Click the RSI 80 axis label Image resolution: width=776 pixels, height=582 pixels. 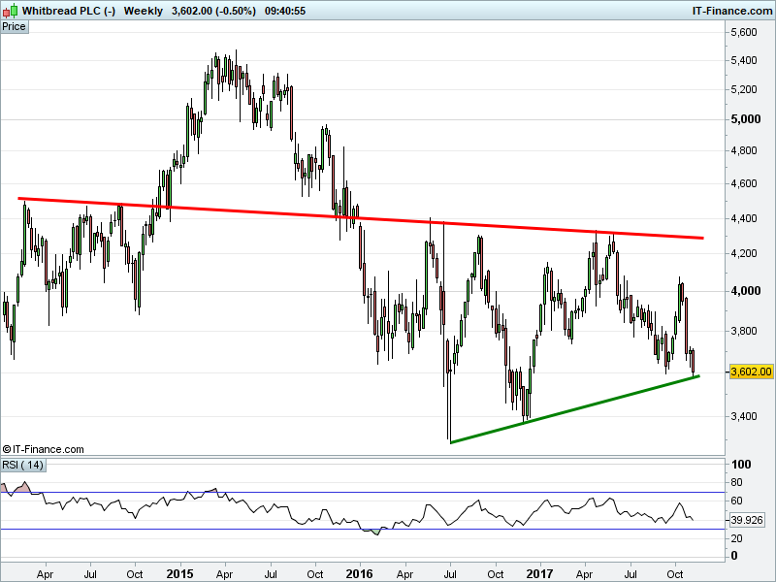pos(736,482)
